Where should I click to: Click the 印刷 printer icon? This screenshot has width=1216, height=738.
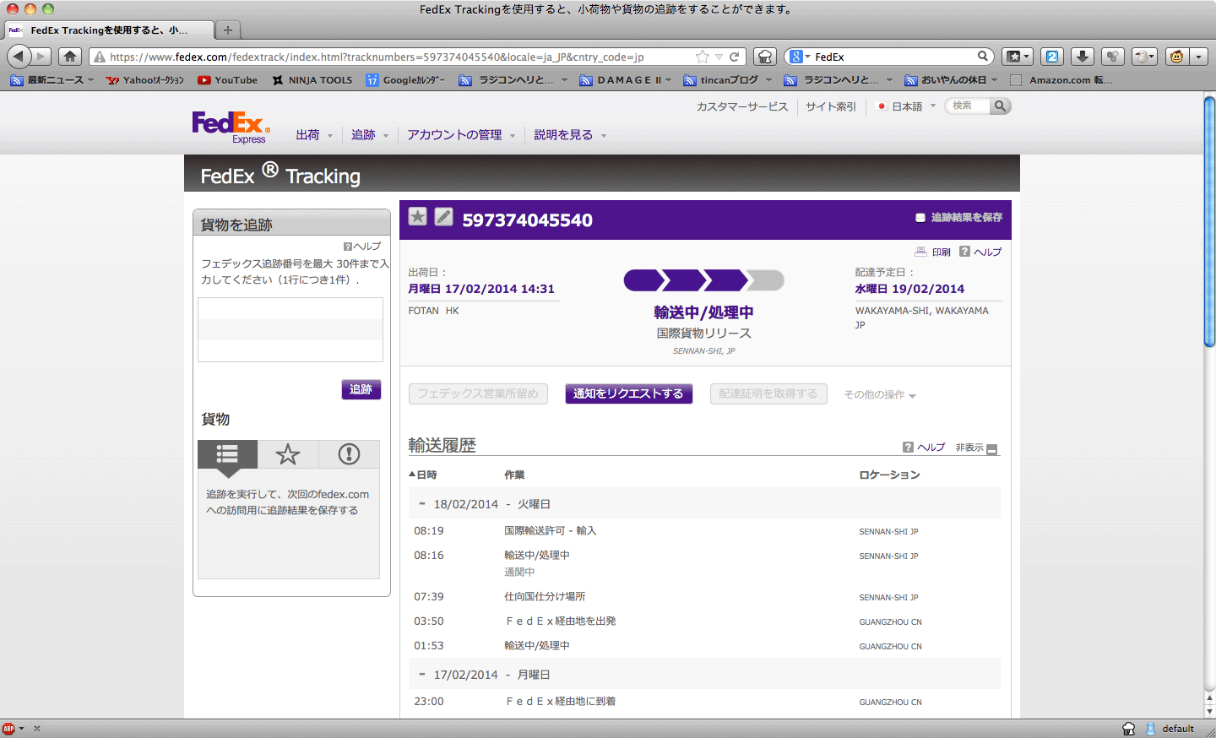coord(920,252)
